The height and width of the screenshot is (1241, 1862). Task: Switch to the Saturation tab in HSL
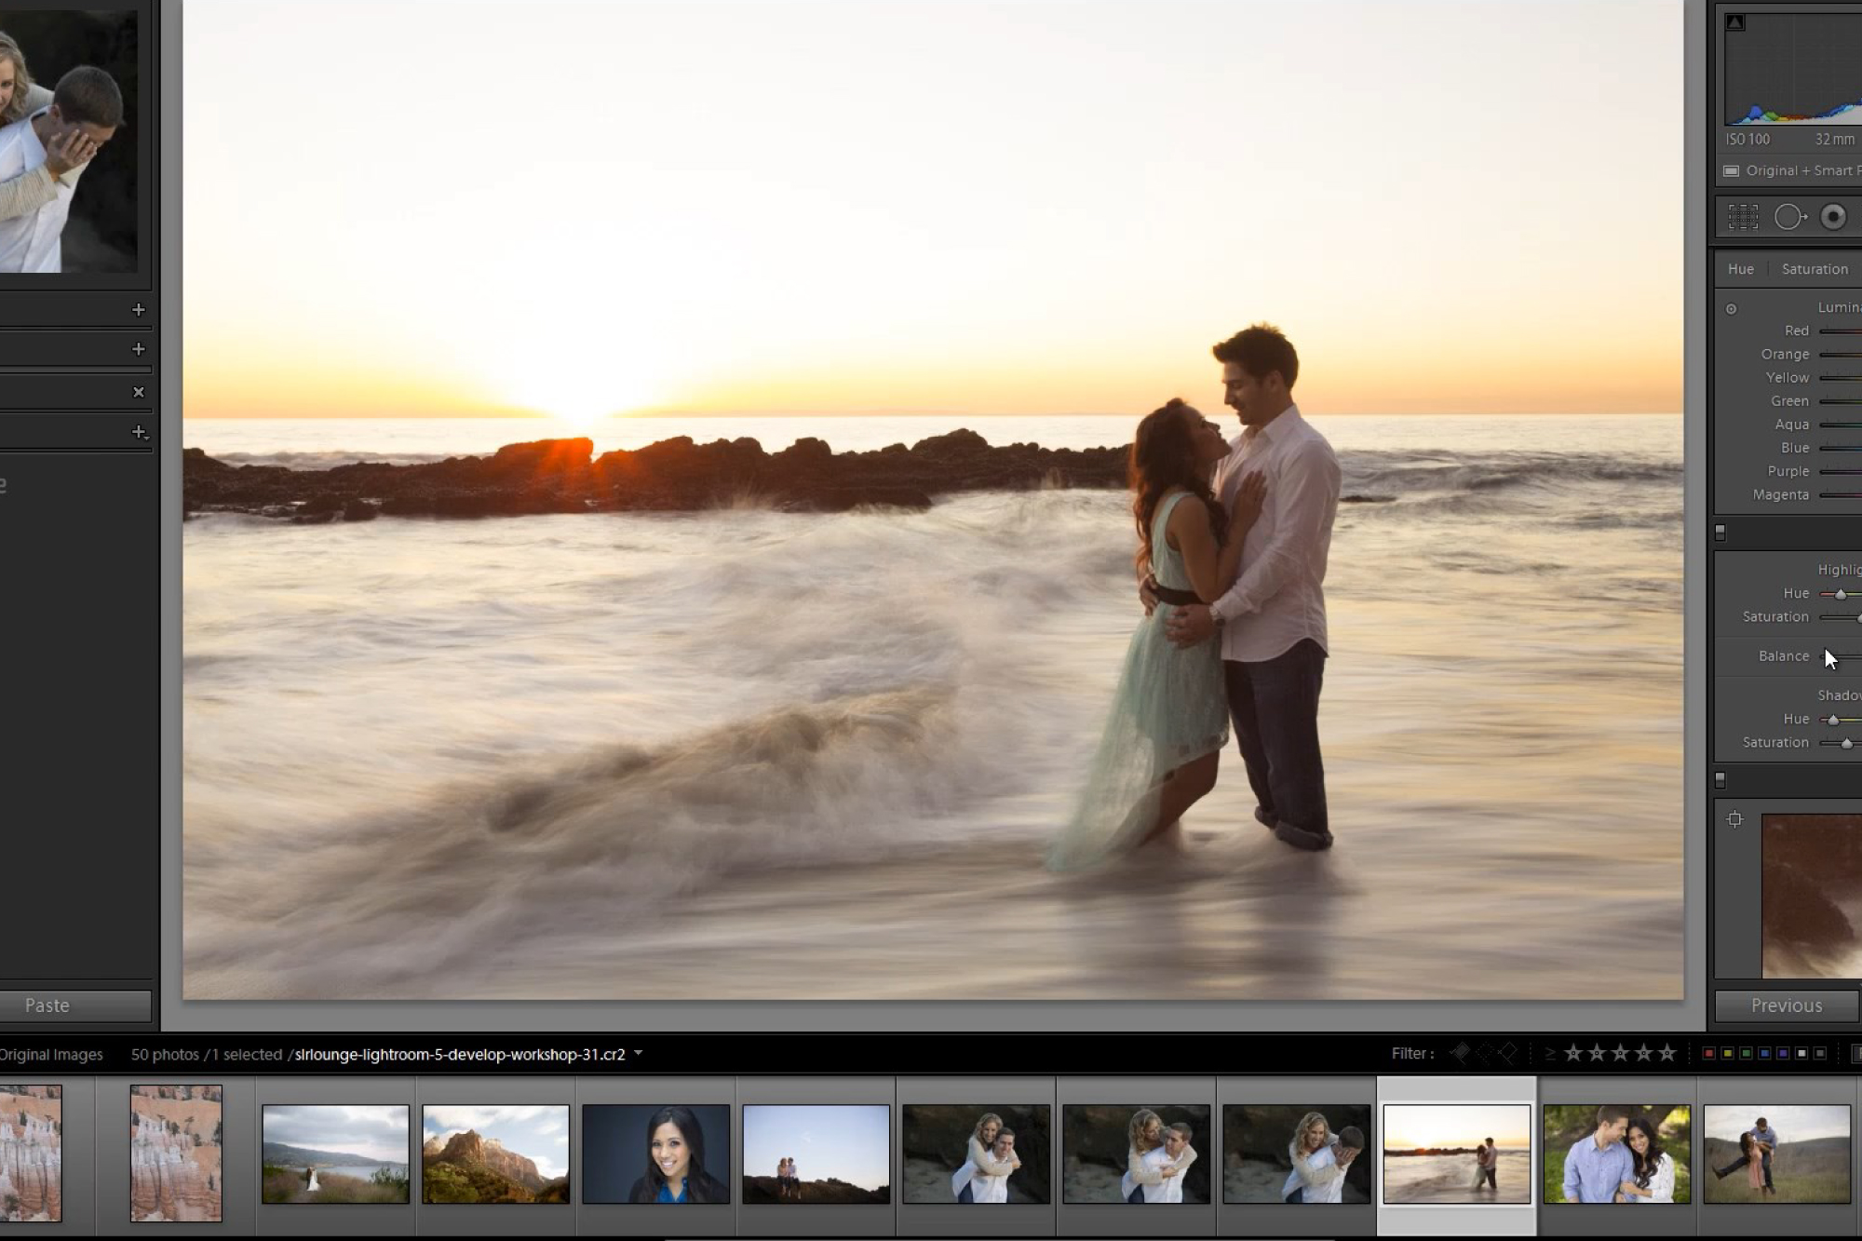point(1815,269)
